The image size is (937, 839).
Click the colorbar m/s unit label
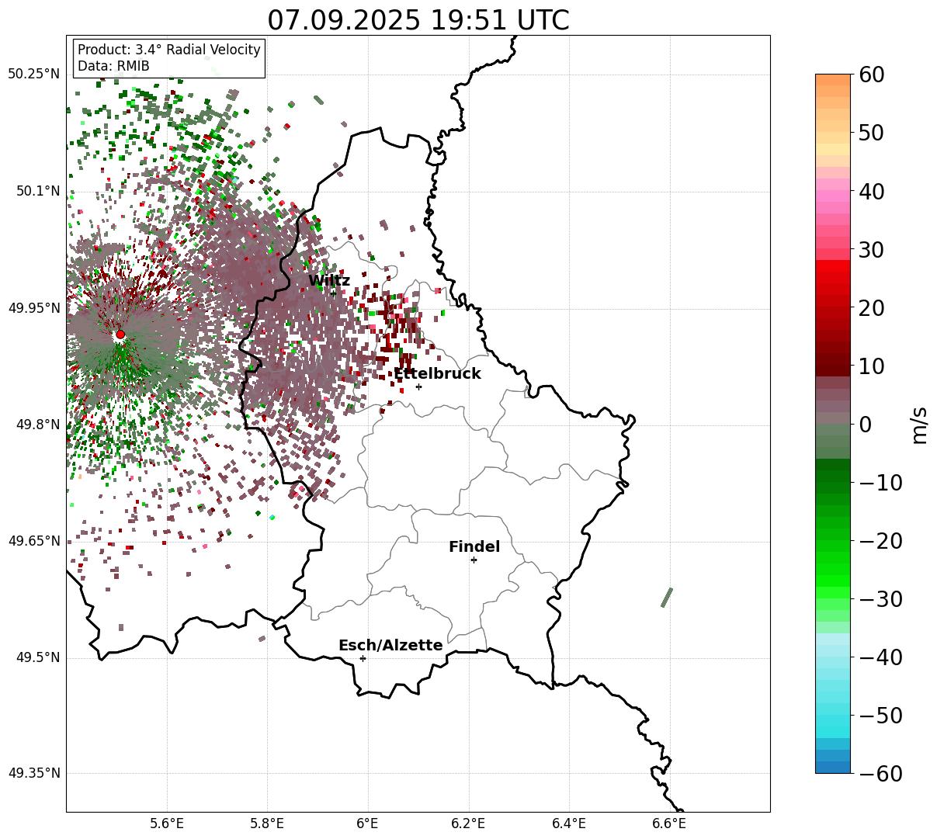pos(920,425)
